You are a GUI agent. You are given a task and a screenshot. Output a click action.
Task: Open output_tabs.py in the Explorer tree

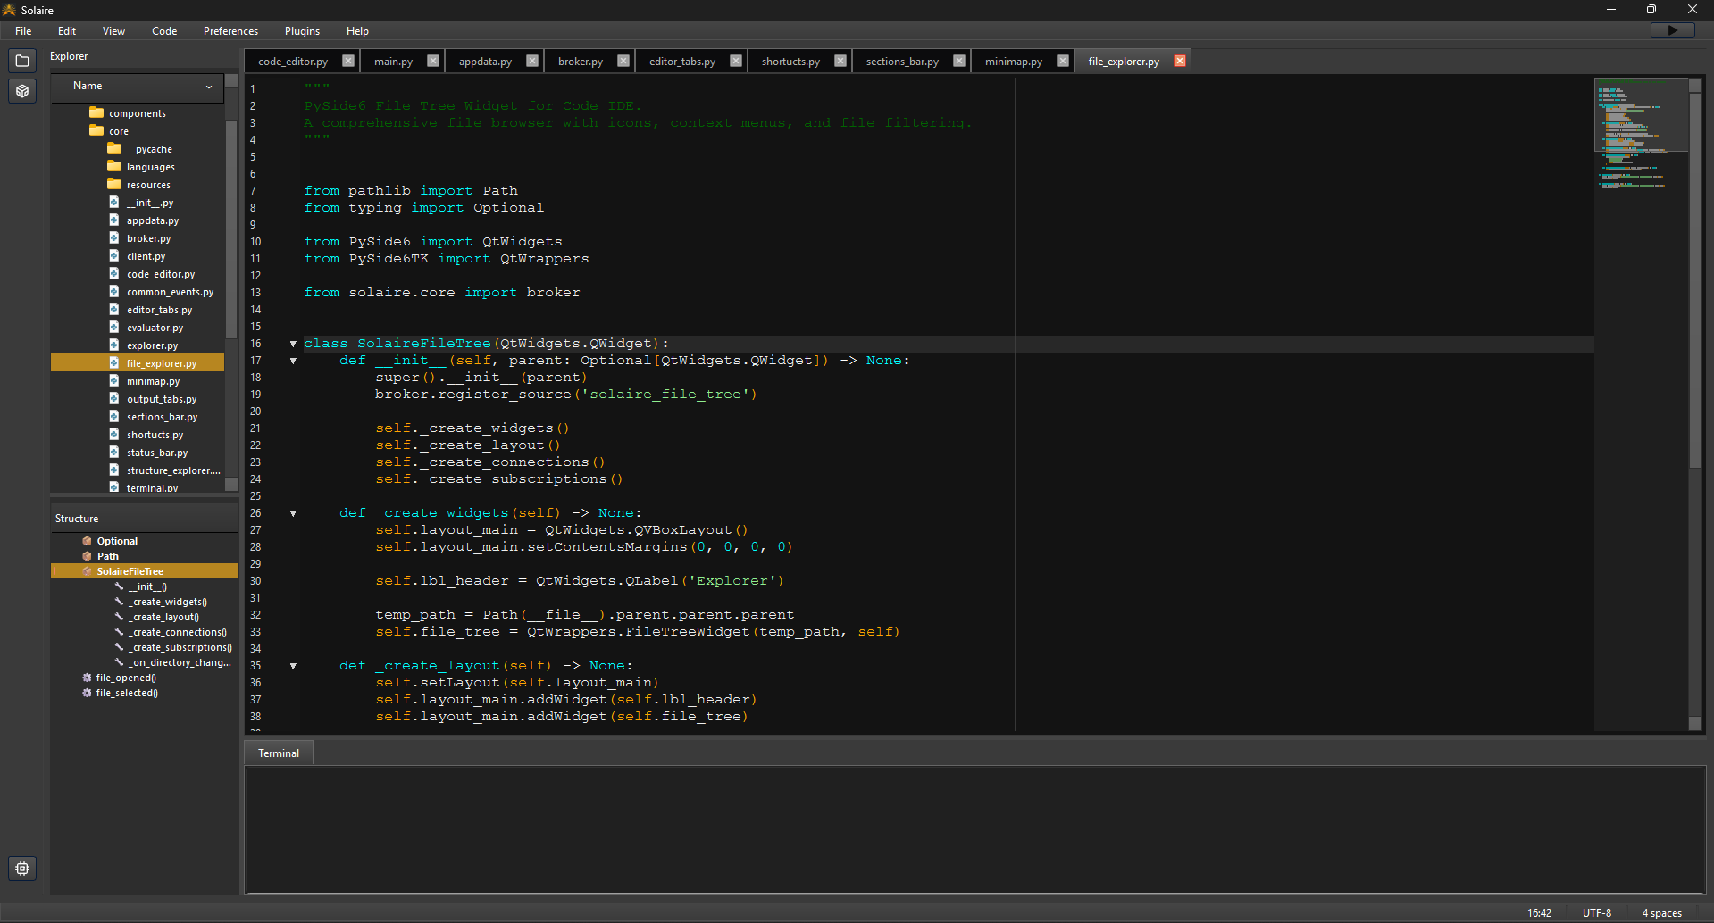click(162, 399)
